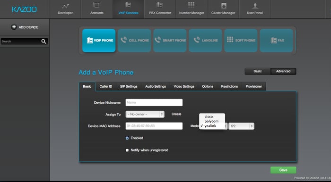Click the Add Device plus icon
The height and width of the screenshot is (182, 331).
14,27
